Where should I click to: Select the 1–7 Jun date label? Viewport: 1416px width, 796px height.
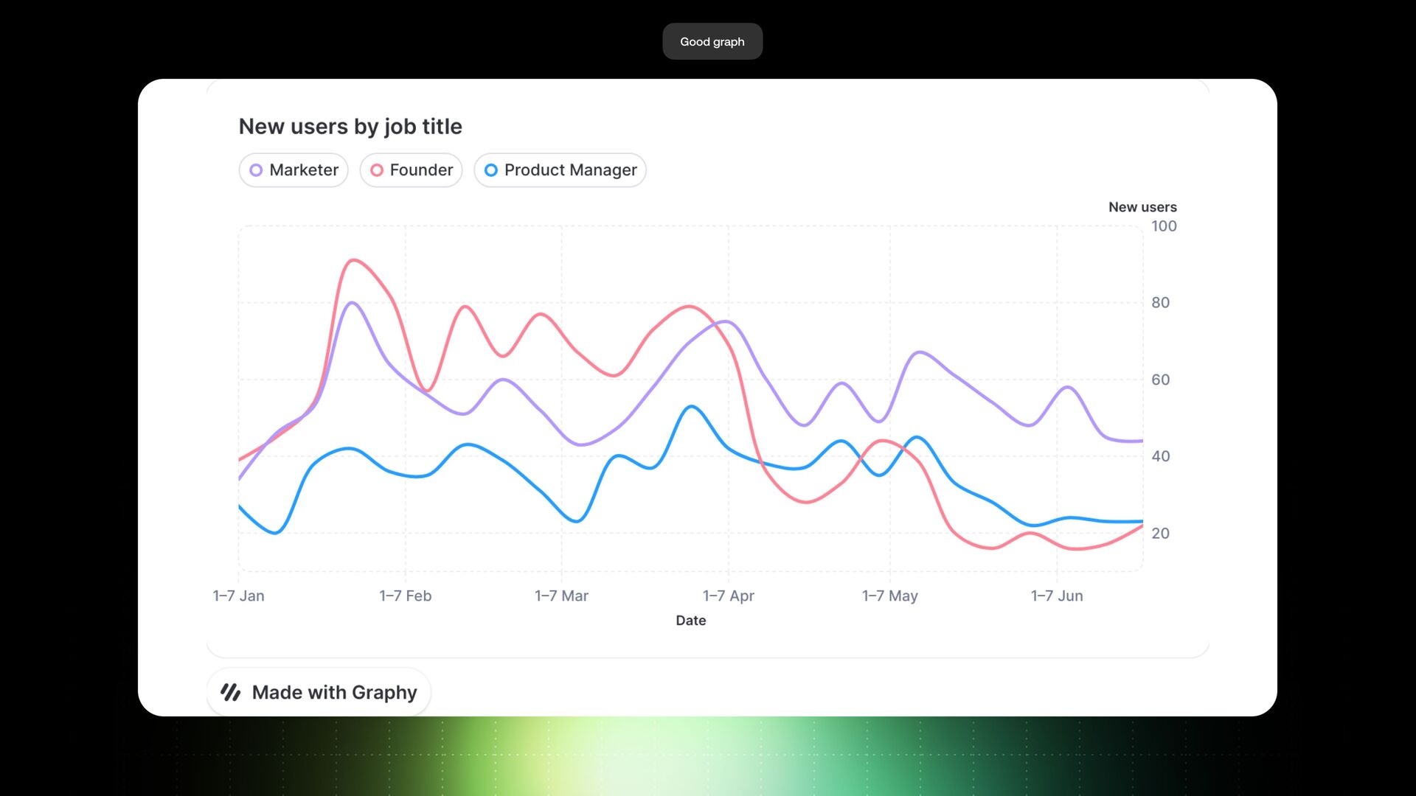1057,596
